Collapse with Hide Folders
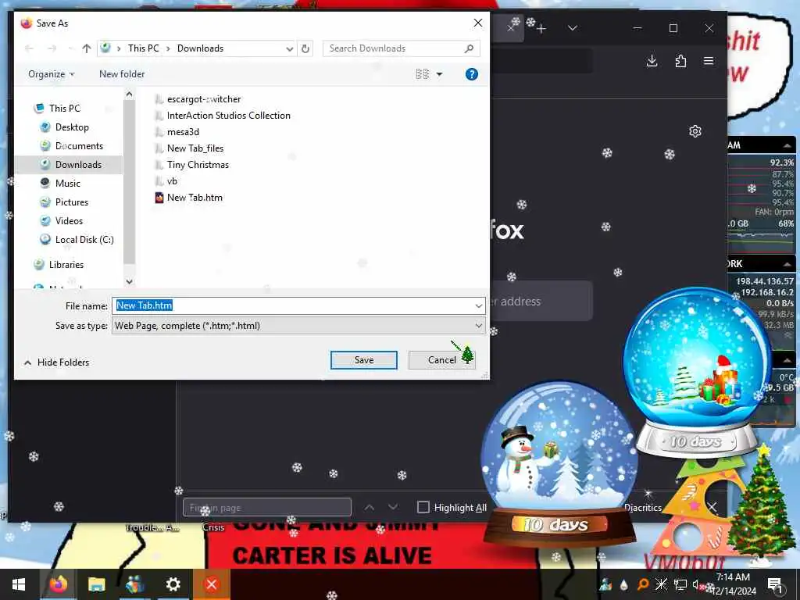 (x=56, y=362)
